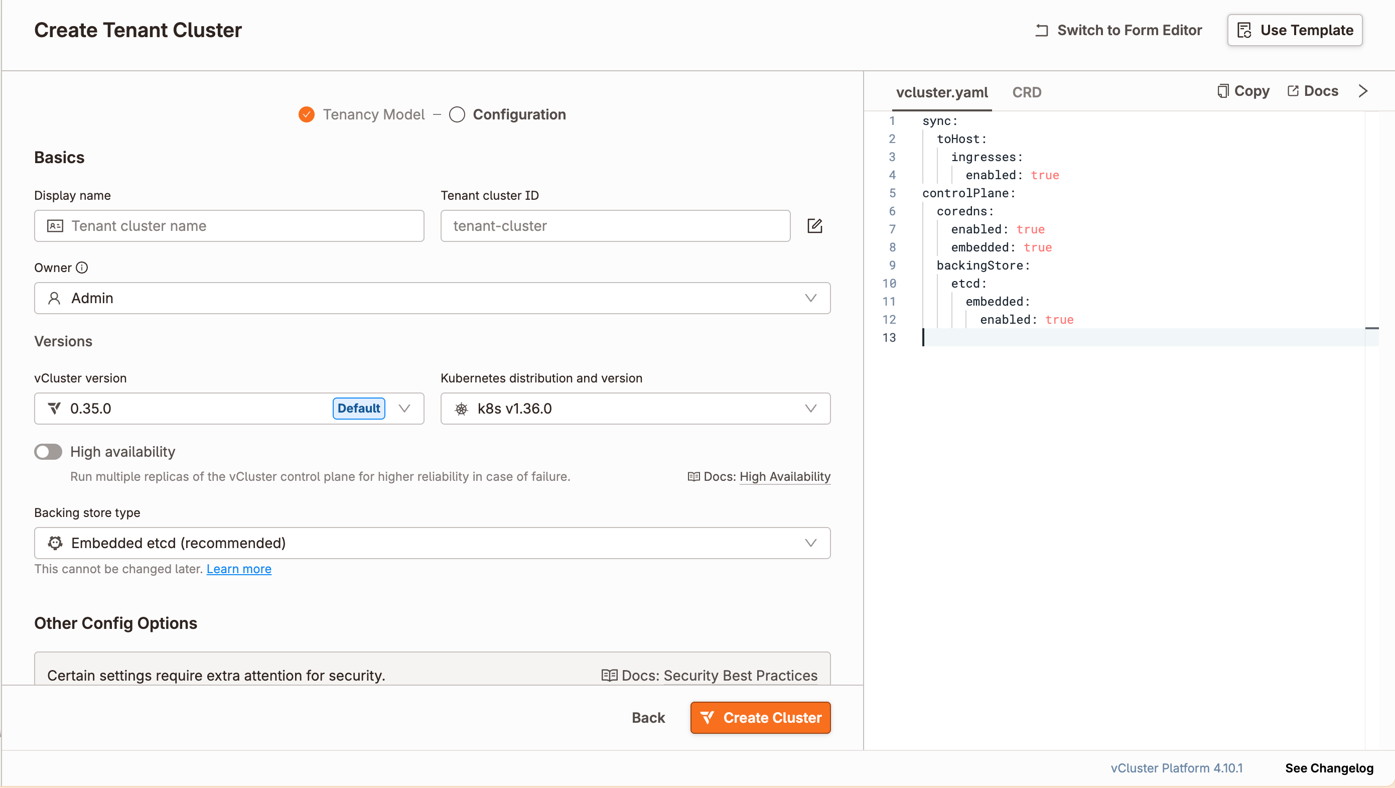Image resolution: width=1395 pixels, height=788 pixels.
Task: Click 'true' value on YAML line 12
Action: point(1059,320)
